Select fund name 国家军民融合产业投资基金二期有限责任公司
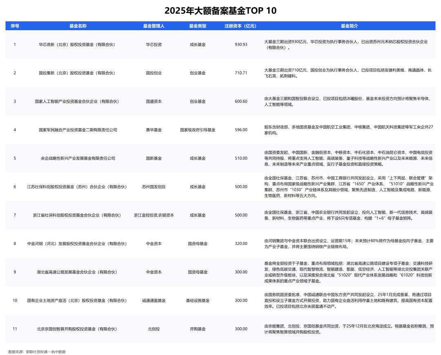Screen dimensions: 441x355 (78, 129)
